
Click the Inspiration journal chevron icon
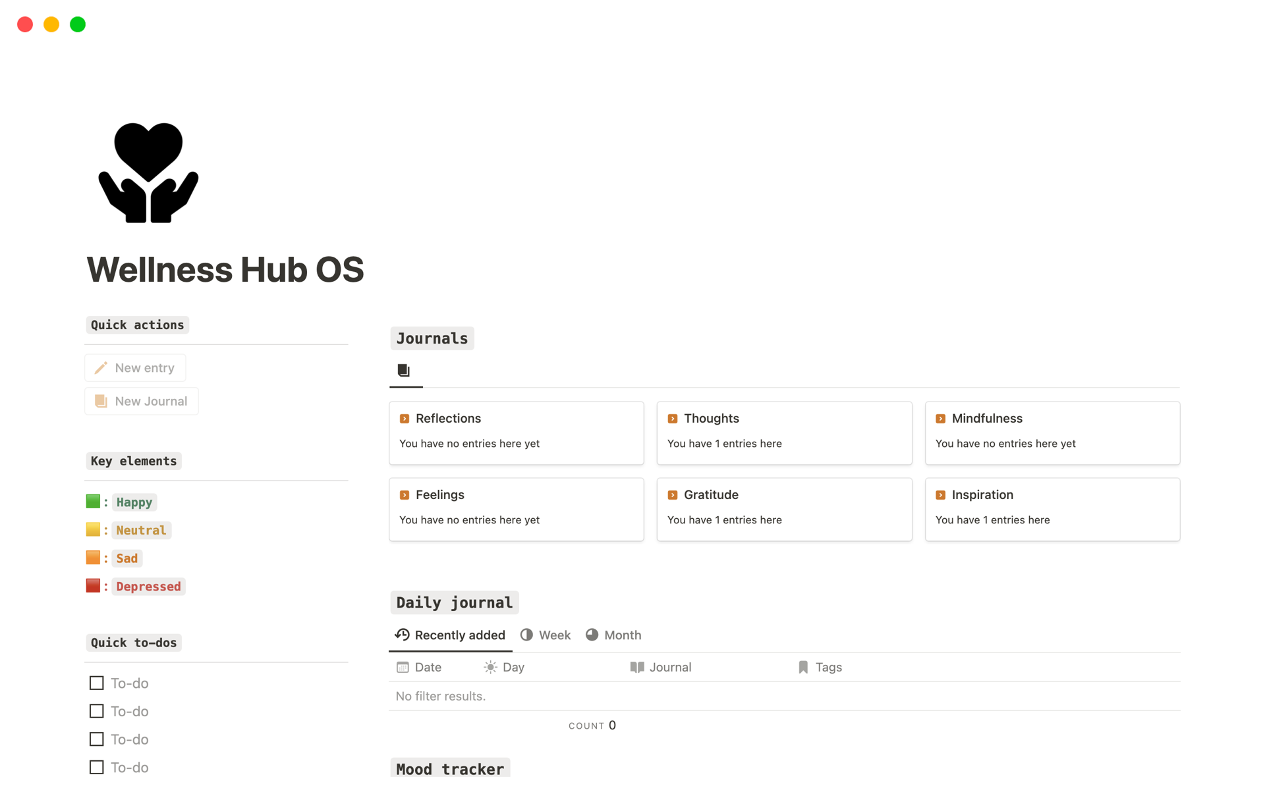[940, 494]
